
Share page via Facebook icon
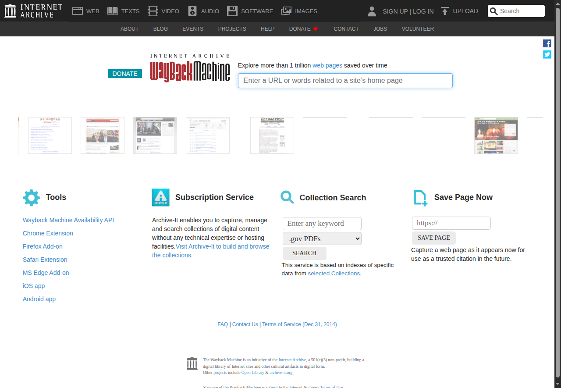(x=547, y=43)
